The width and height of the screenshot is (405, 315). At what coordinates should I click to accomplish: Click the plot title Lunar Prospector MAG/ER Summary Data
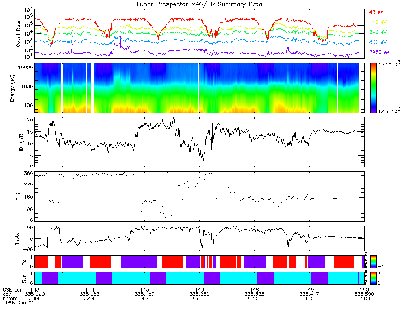pyautogui.click(x=199, y=4)
